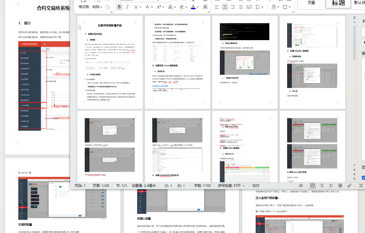Click 校对 in the status bar
The height and width of the screenshot is (233, 365).
(x=256, y=186)
